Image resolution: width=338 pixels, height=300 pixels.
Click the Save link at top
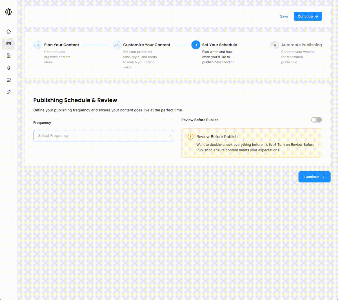click(284, 16)
